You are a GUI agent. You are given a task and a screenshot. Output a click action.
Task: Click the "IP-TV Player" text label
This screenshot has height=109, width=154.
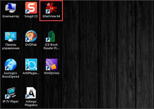pyautogui.click(x=11, y=101)
